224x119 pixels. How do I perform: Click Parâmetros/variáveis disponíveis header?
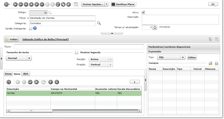pyautogui.click(x=183, y=47)
